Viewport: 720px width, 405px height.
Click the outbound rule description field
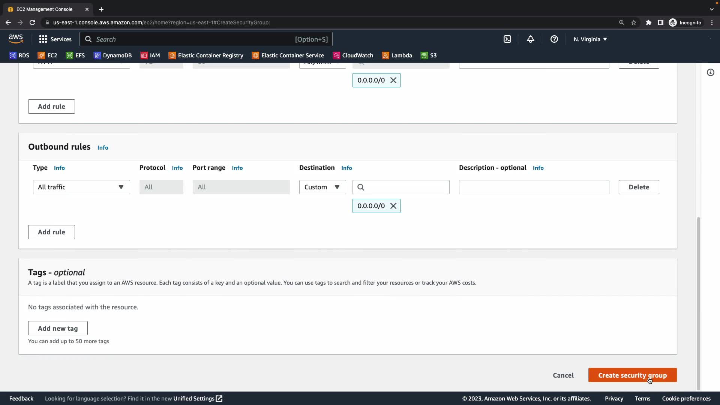point(534,187)
